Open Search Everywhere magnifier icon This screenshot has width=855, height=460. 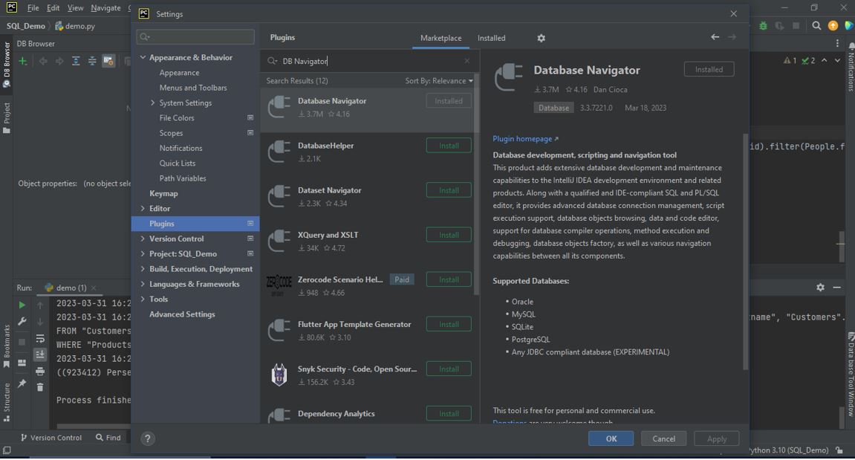[x=816, y=25]
